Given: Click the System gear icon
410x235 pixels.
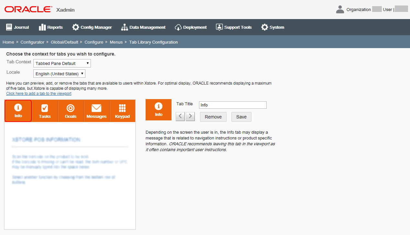Looking at the screenshot, I should point(264,27).
